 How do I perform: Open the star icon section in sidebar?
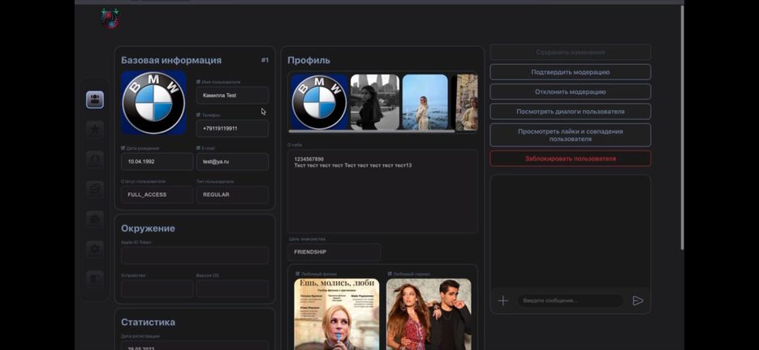click(x=95, y=130)
